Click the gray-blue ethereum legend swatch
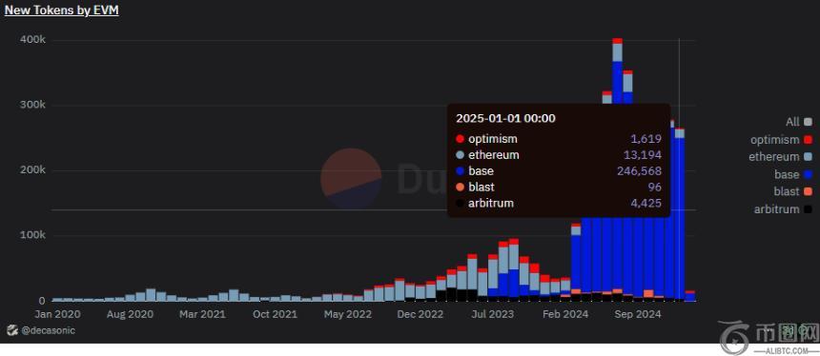820x356 pixels. point(808,157)
